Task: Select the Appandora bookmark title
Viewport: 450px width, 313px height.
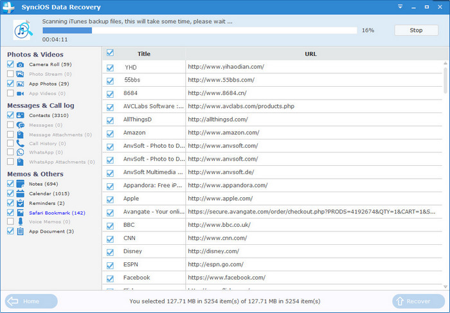Action: [153, 185]
